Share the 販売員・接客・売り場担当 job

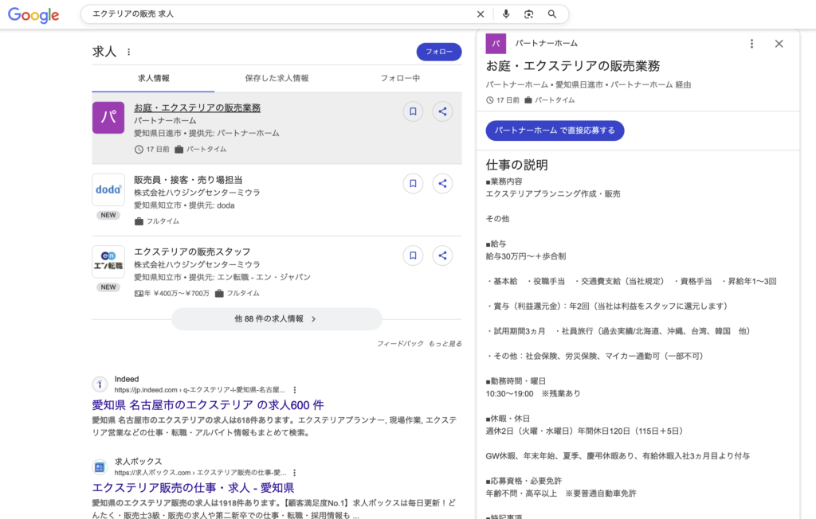pos(442,183)
